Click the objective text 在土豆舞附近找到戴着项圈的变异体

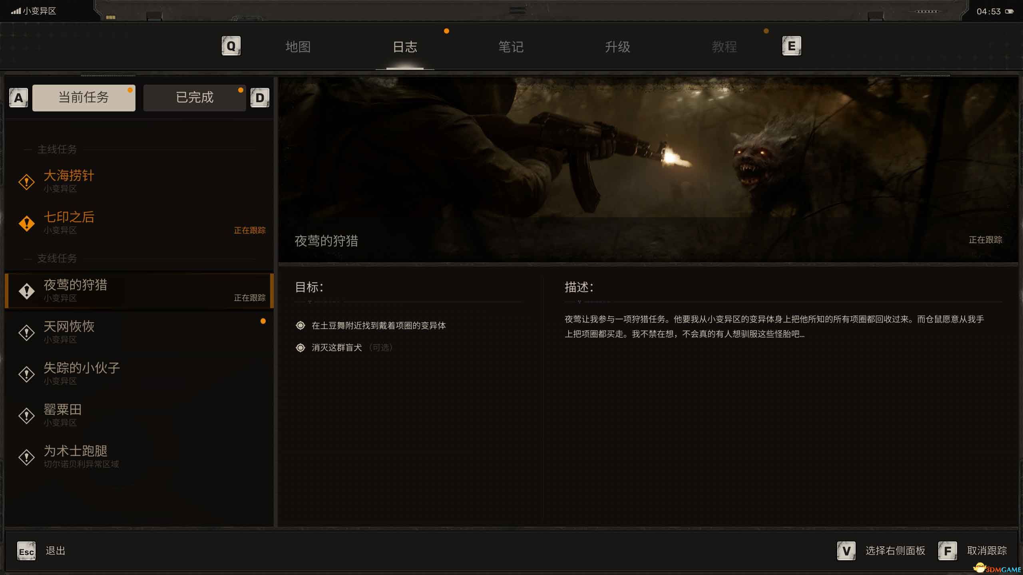(378, 326)
